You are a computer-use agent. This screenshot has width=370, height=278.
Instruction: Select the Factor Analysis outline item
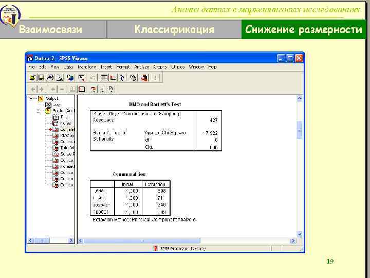[64, 111]
